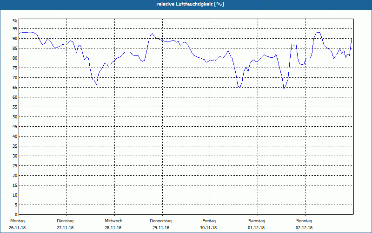
Task: Click the 65 y-axis value
Action: pyautogui.click(x=15, y=88)
